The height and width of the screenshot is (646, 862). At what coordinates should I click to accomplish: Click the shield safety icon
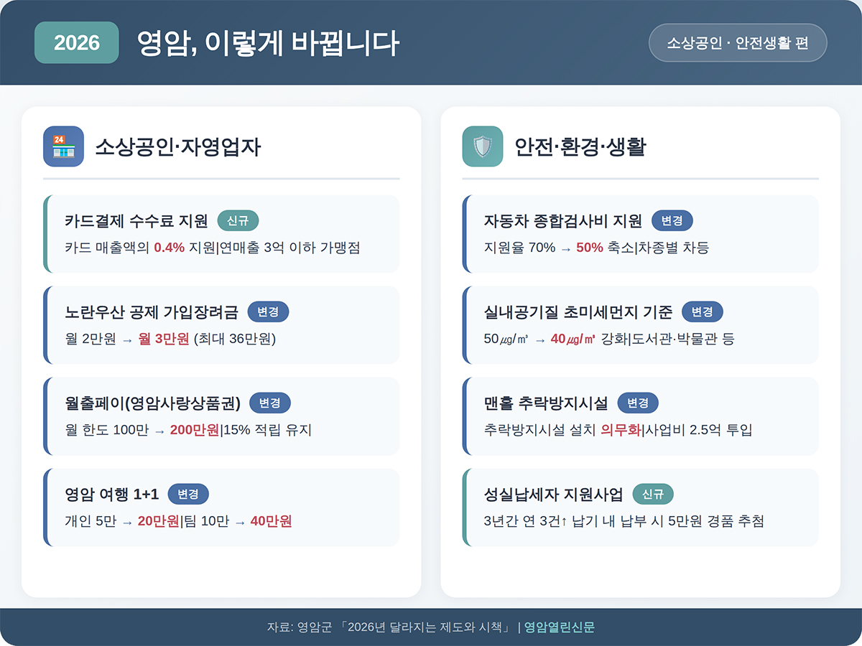click(482, 146)
